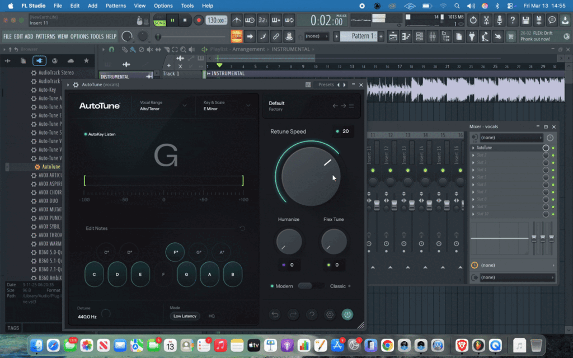
Task: Open the Key & Scale dropdown
Action: 227,106
